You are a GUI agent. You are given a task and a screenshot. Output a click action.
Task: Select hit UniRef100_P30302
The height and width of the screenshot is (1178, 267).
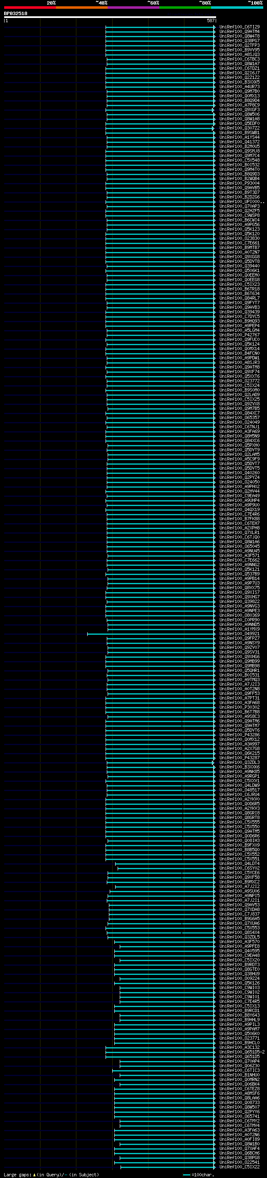point(239,707)
